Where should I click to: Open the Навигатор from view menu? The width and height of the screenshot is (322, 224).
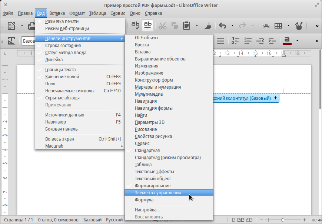tap(80, 122)
